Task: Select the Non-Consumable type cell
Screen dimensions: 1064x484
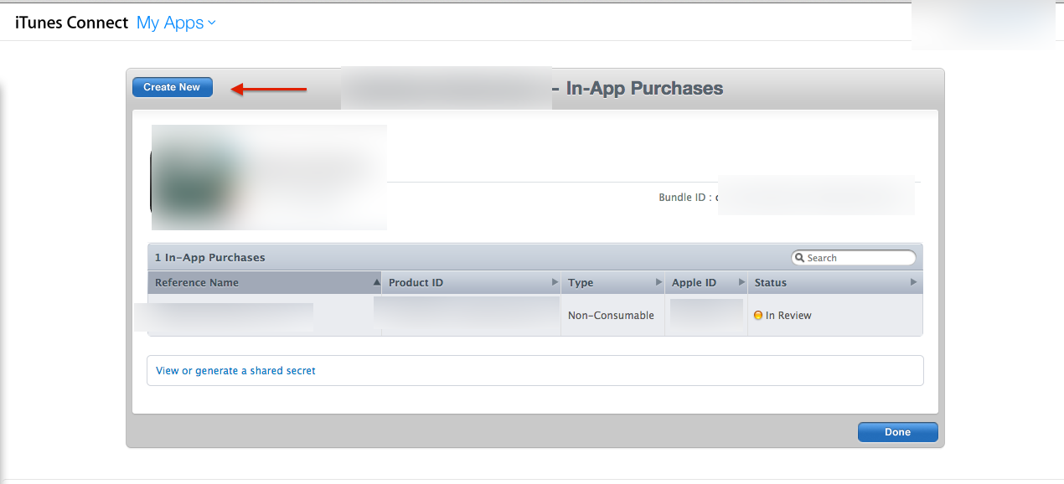Action: click(611, 316)
